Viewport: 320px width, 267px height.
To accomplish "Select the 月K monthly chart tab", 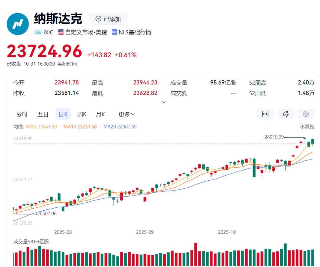I will pos(100,114).
